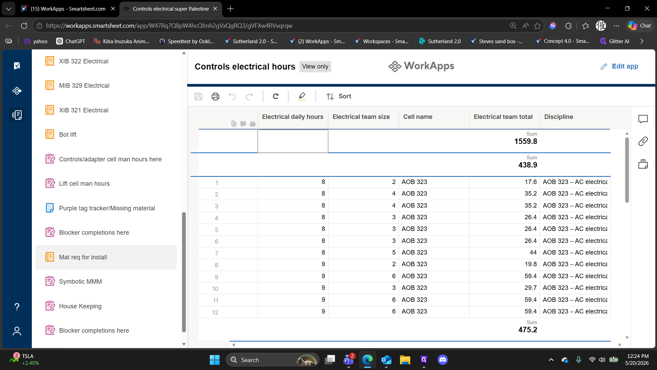Click the sheet vertical scrollbar thumb
The width and height of the screenshot is (657, 370).
627,170
